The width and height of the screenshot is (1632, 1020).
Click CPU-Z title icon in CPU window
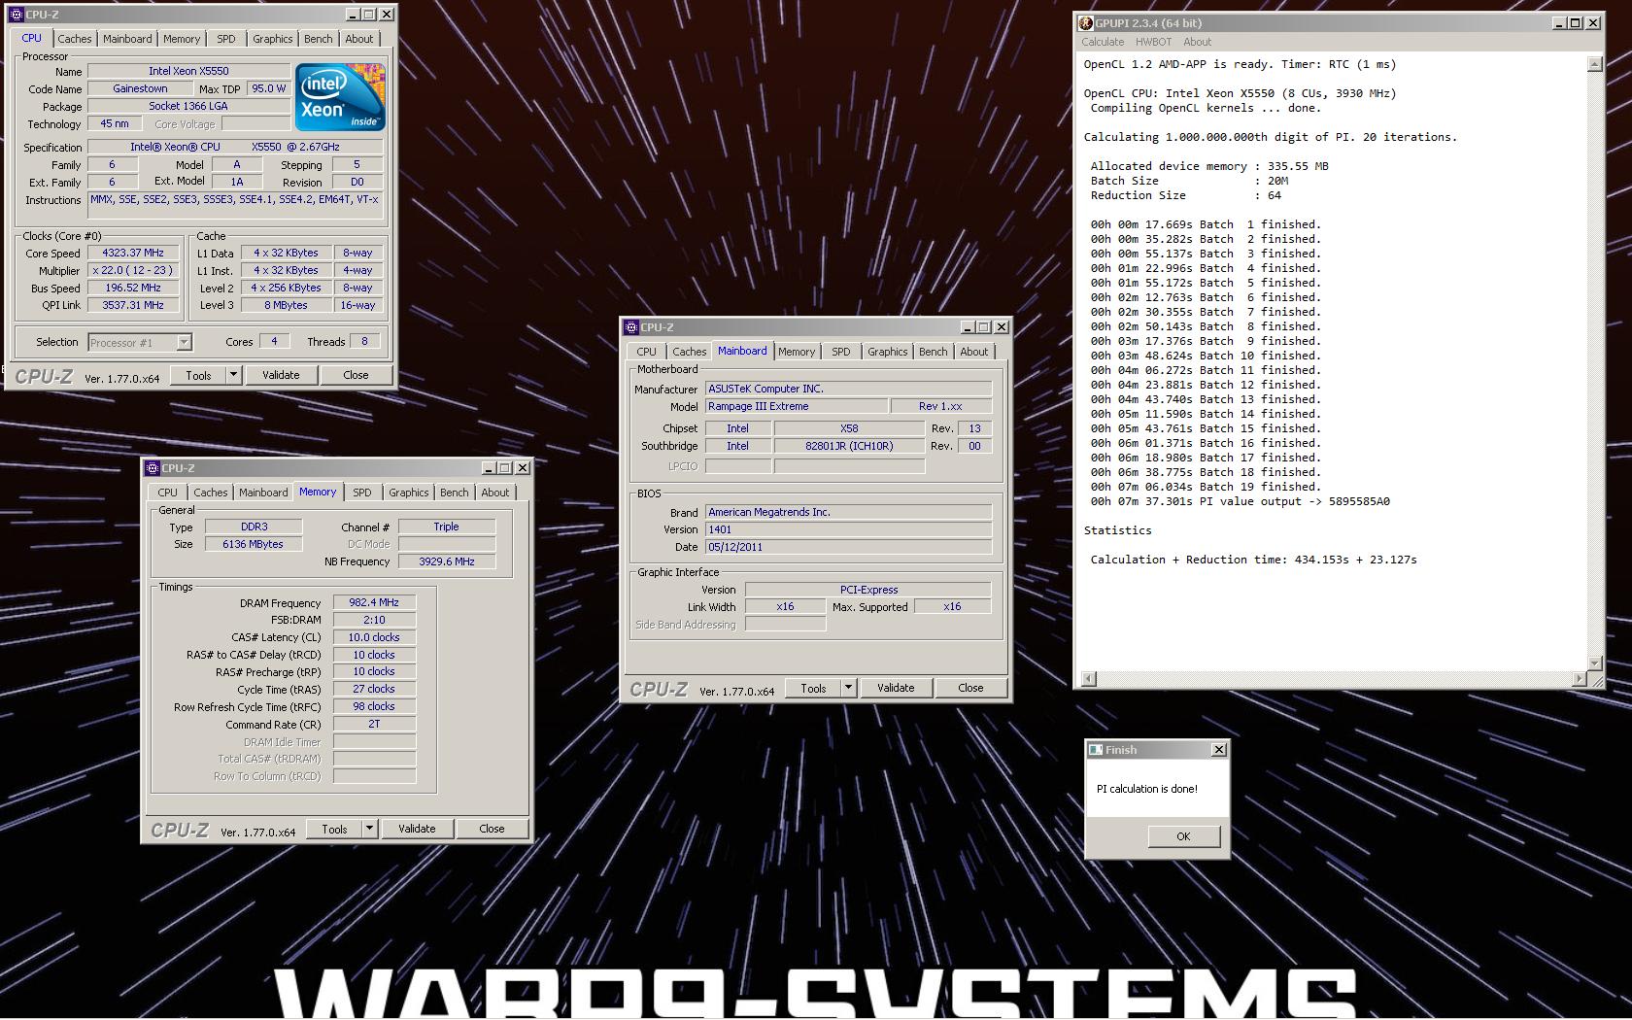16,15
